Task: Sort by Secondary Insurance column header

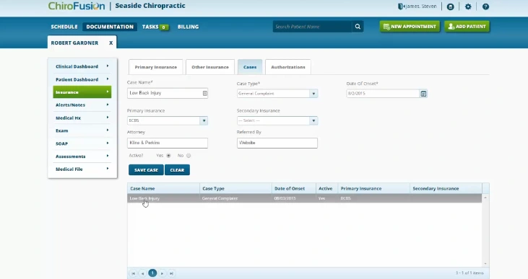Action: (x=446, y=189)
